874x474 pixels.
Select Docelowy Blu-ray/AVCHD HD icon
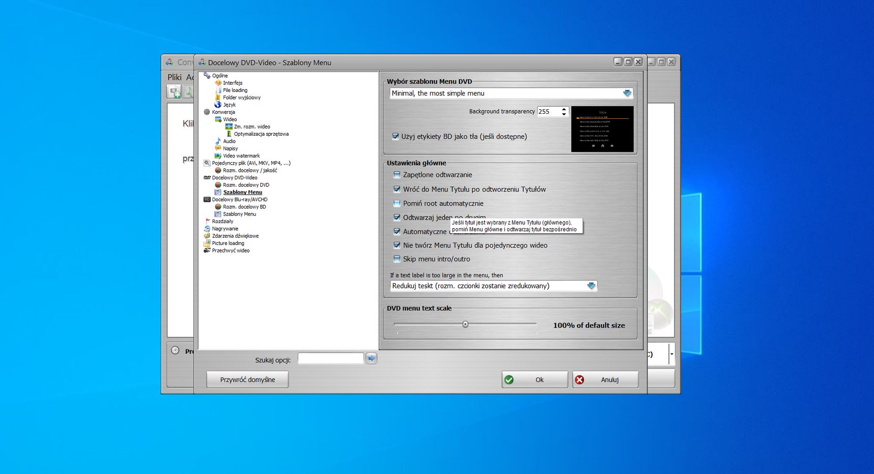click(207, 200)
